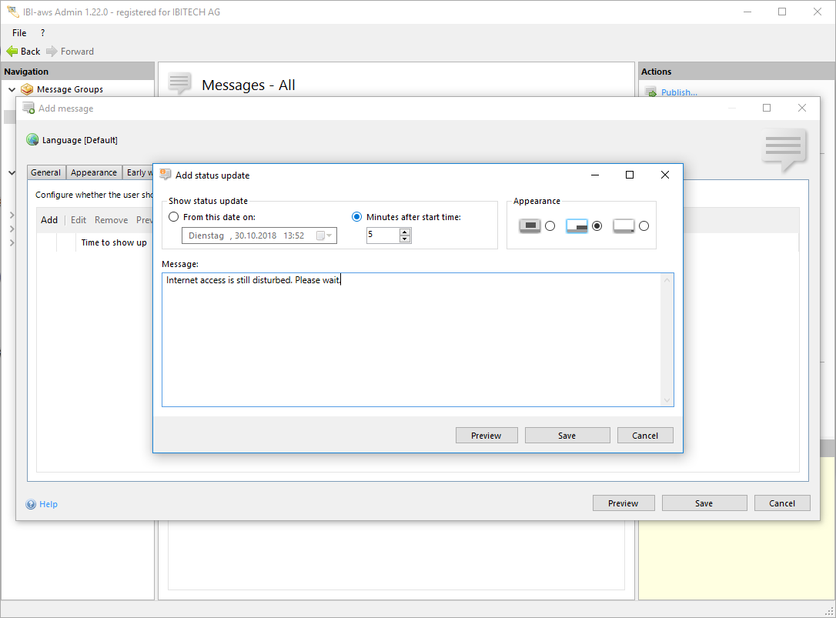
Task: Click the Publish icon in Actions
Action: click(x=650, y=92)
